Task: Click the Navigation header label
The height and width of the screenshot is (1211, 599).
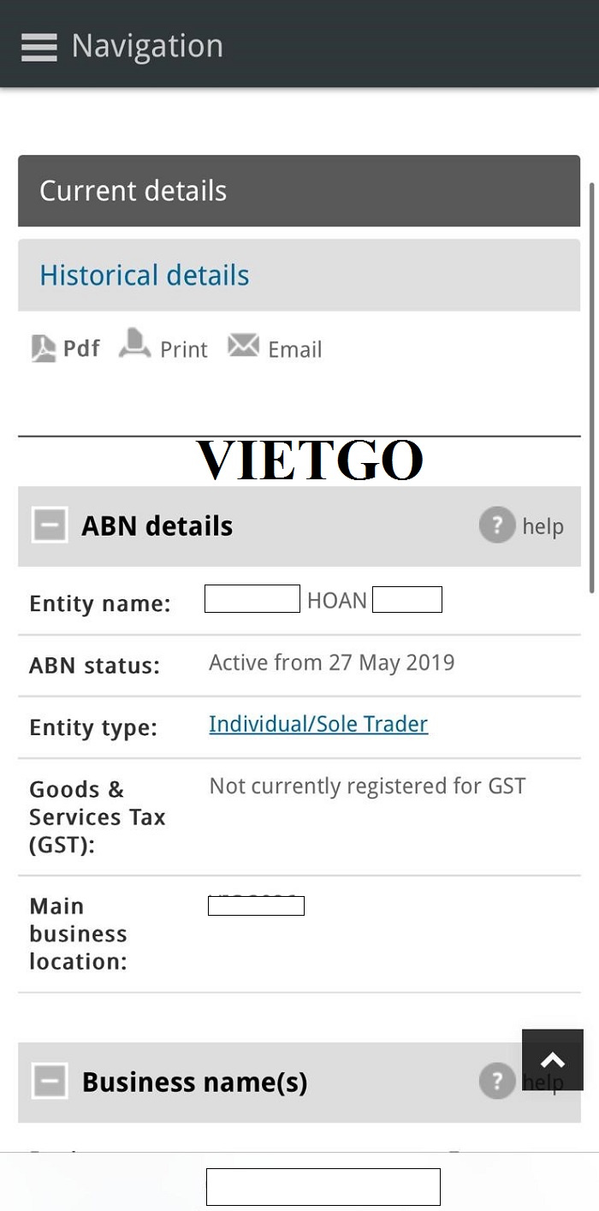Action: (x=147, y=46)
